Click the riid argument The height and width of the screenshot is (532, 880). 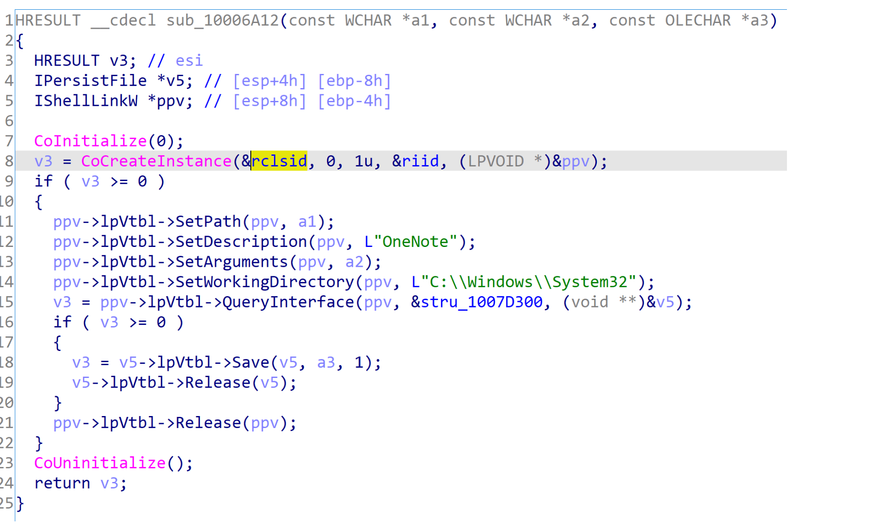pos(420,161)
